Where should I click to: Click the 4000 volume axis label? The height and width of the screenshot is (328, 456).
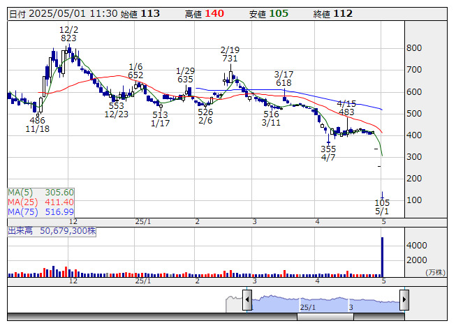coord(417,246)
